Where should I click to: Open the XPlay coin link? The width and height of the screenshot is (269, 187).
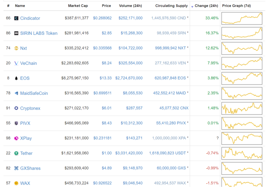pyautogui.click(x=26, y=138)
